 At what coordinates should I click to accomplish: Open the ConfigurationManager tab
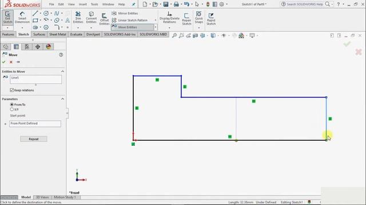(27, 47)
